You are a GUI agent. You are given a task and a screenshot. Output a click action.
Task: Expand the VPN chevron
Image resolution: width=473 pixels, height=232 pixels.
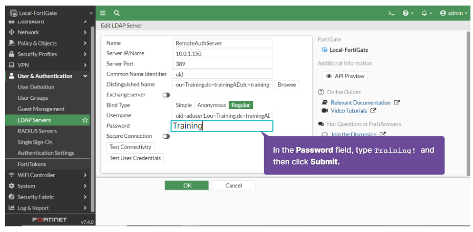click(85, 65)
